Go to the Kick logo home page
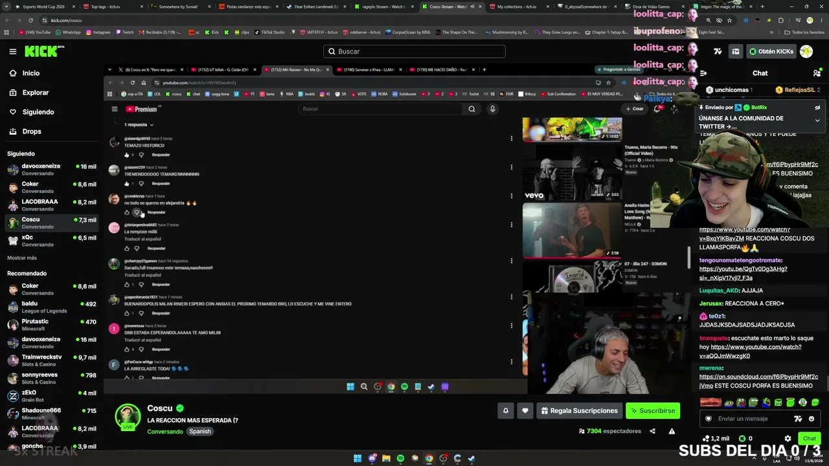 [x=45, y=51]
